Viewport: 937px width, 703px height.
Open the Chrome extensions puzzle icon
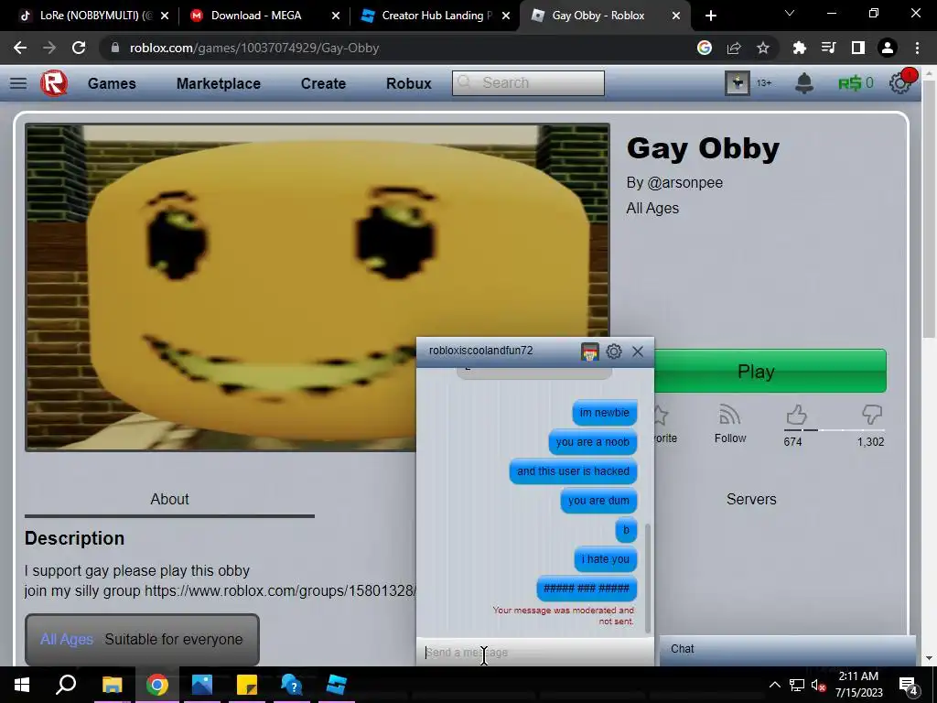(x=799, y=48)
